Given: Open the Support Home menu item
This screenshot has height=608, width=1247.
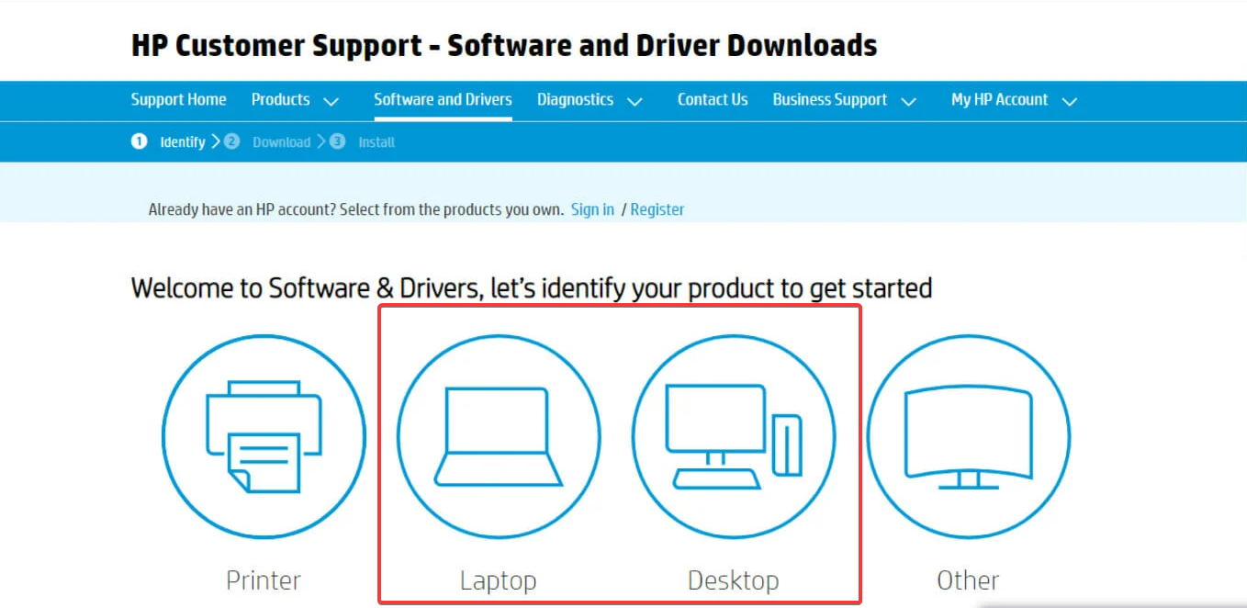Looking at the screenshot, I should tap(178, 100).
